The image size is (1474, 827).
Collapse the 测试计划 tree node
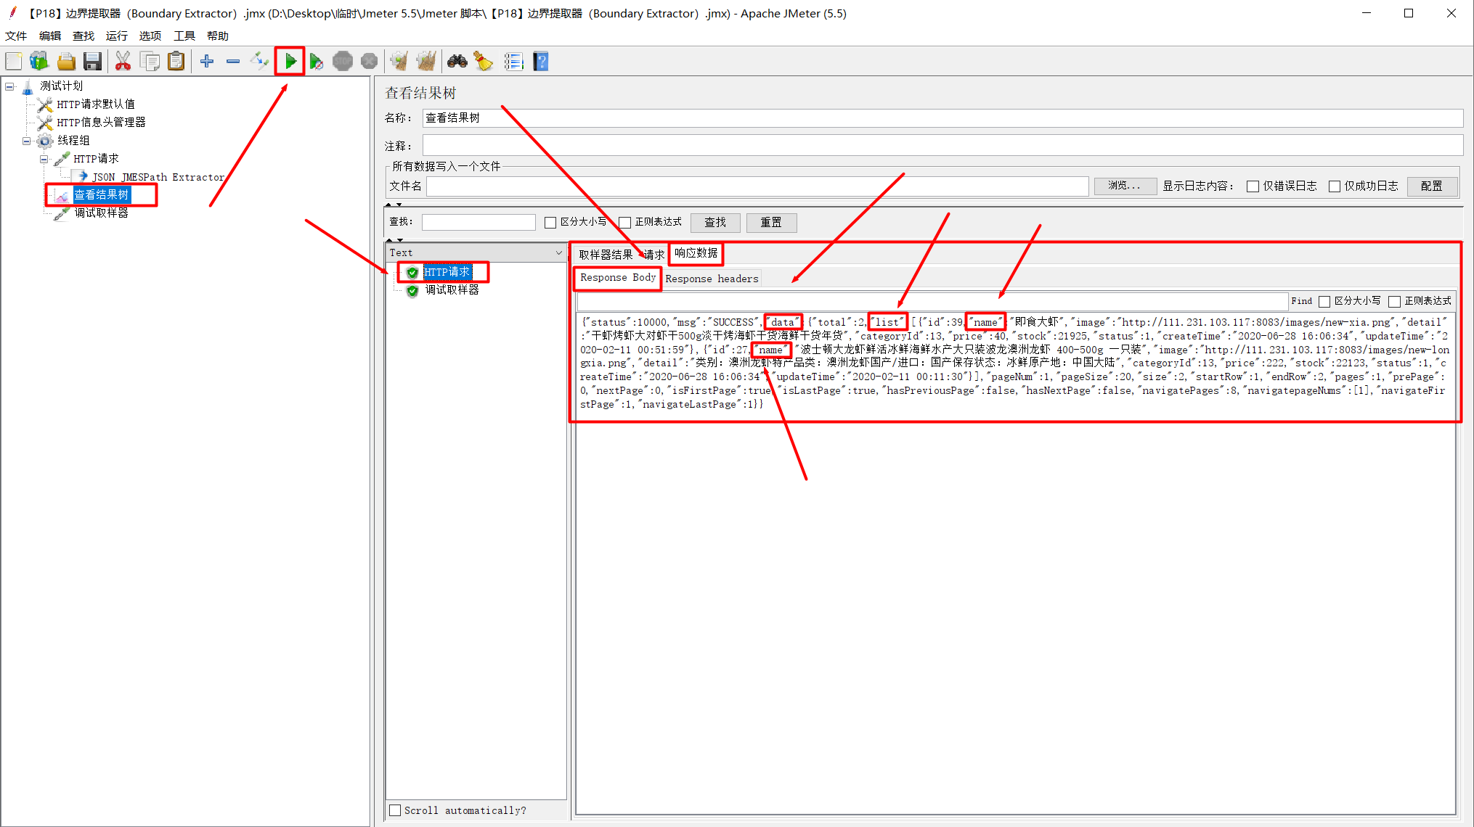click(x=9, y=86)
